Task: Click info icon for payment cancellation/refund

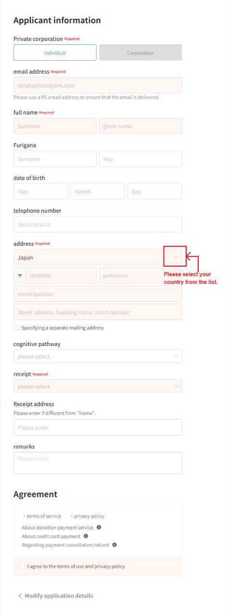Action: pos(115,545)
